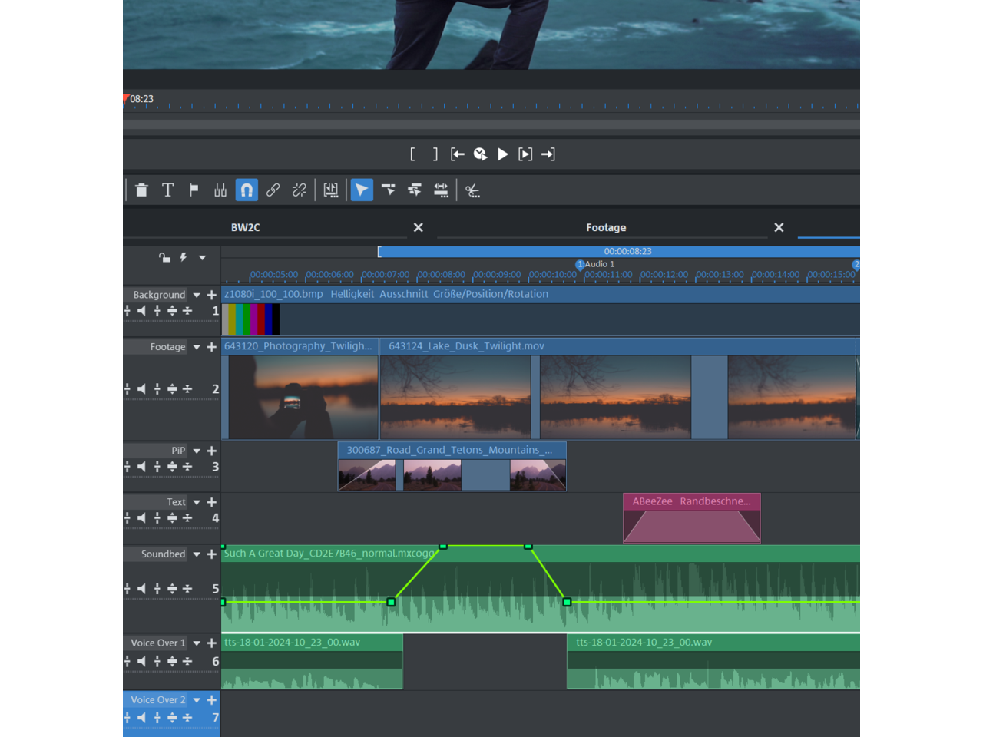983x737 pixels.
Task: Click the broken chain ungroup icon
Action: 299,190
